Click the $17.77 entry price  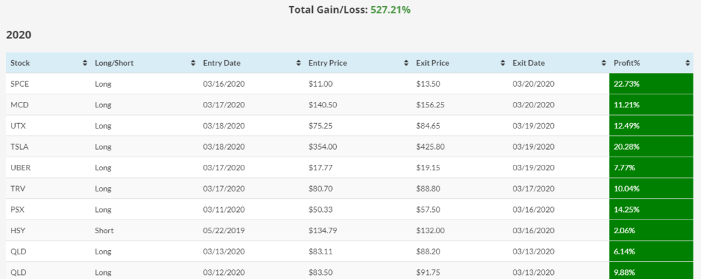pos(320,168)
